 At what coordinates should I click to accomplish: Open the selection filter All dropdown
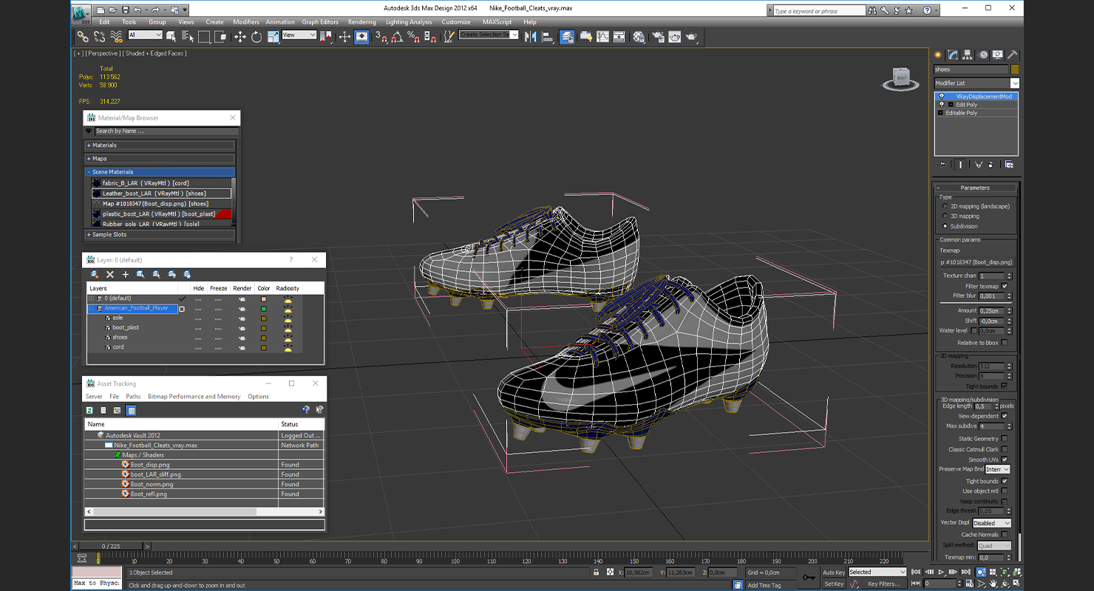pyautogui.click(x=145, y=35)
